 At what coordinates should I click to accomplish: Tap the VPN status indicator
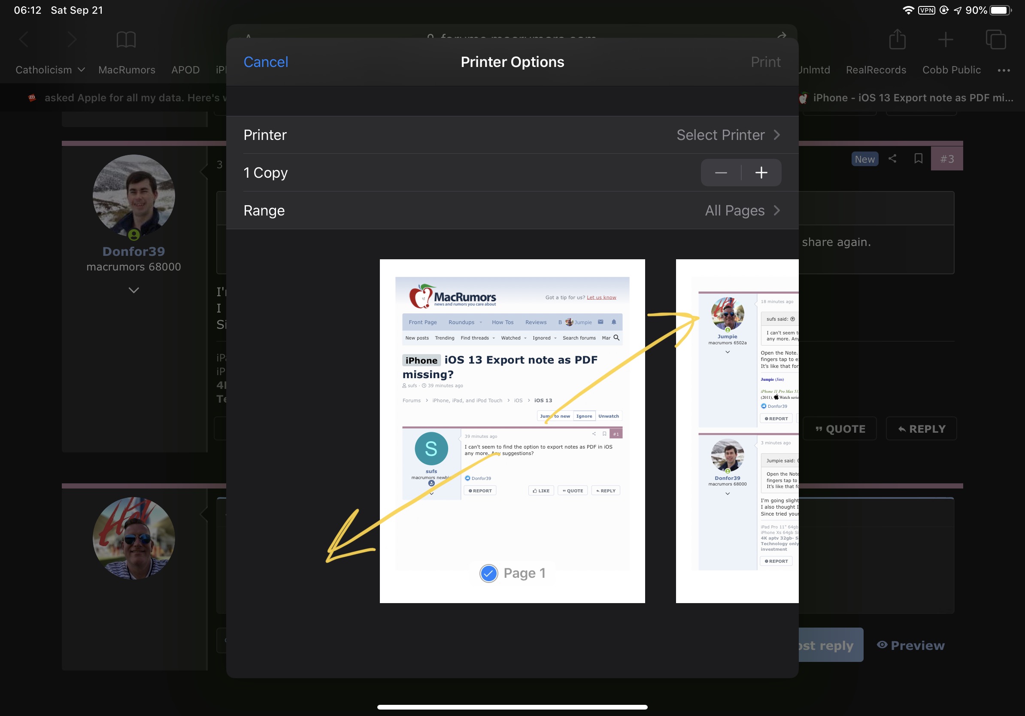[926, 10]
